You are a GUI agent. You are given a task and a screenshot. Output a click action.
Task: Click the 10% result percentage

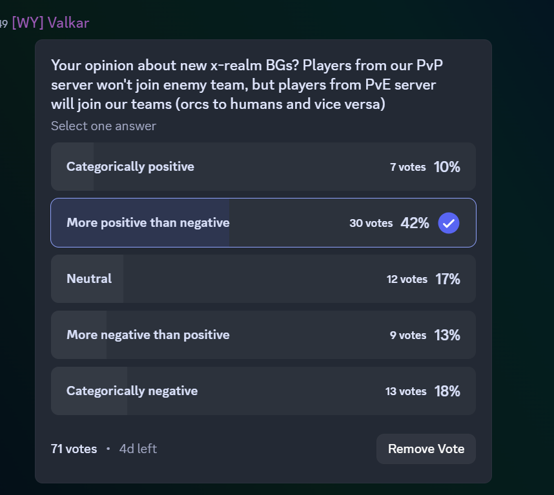coord(447,167)
